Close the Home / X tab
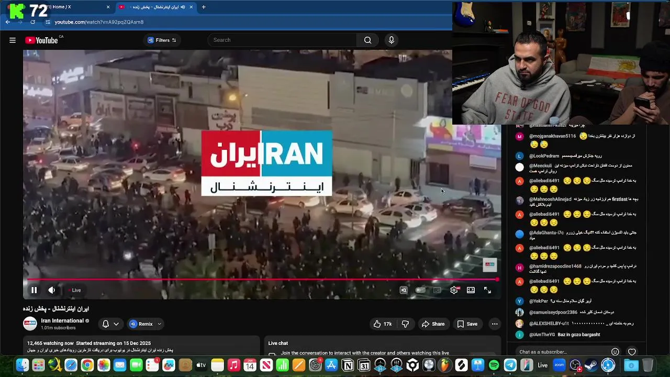Viewport: 670px width, 377px height. [x=108, y=7]
